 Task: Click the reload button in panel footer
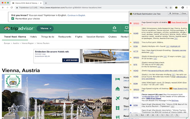click(132, 115)
